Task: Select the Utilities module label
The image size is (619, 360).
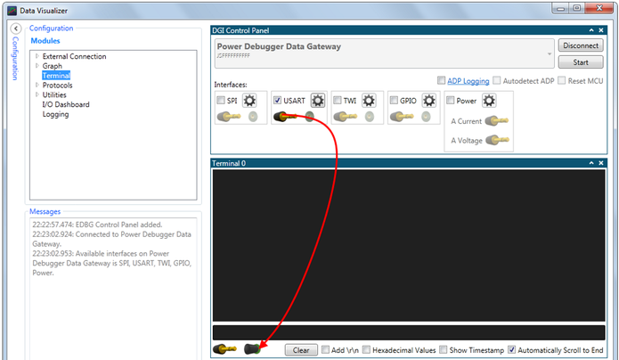Action: tap(54, 94)
